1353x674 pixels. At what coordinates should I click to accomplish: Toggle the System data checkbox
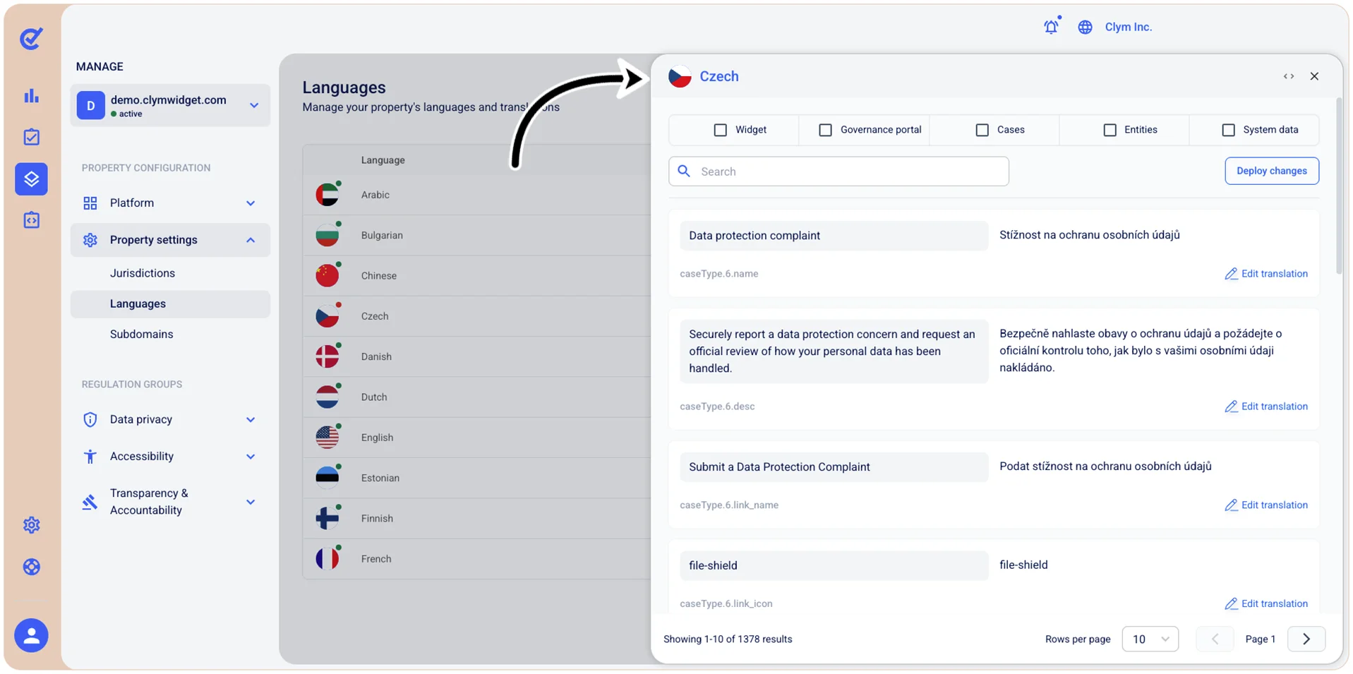[x=1228, y=130]
